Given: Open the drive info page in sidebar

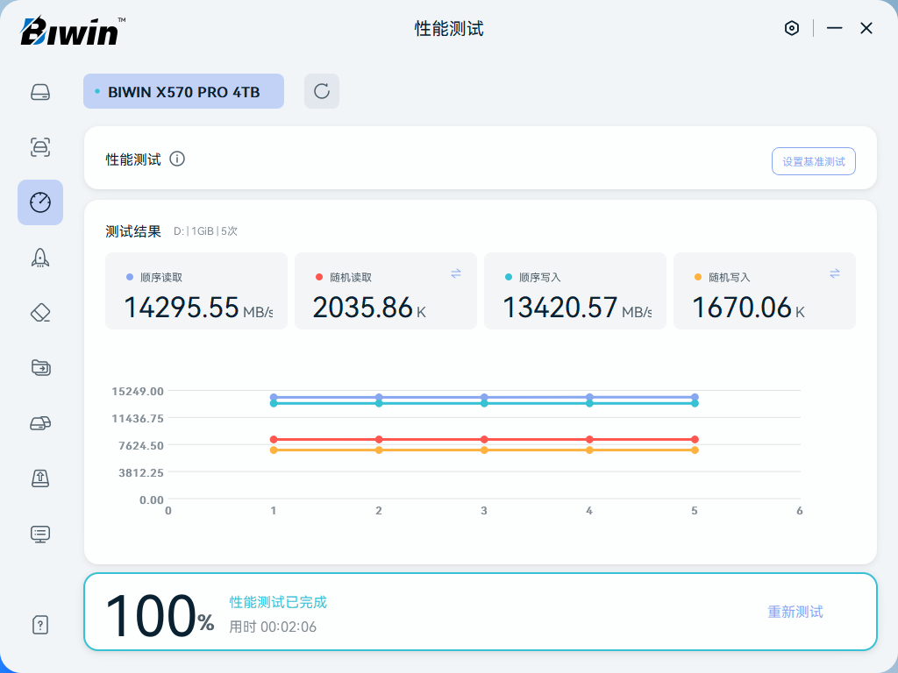Looking at the screenshot, I should tap(40, 92).
